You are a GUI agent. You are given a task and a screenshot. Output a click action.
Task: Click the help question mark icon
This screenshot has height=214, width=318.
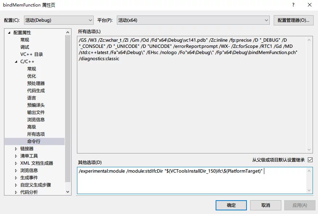pos(293,5)
